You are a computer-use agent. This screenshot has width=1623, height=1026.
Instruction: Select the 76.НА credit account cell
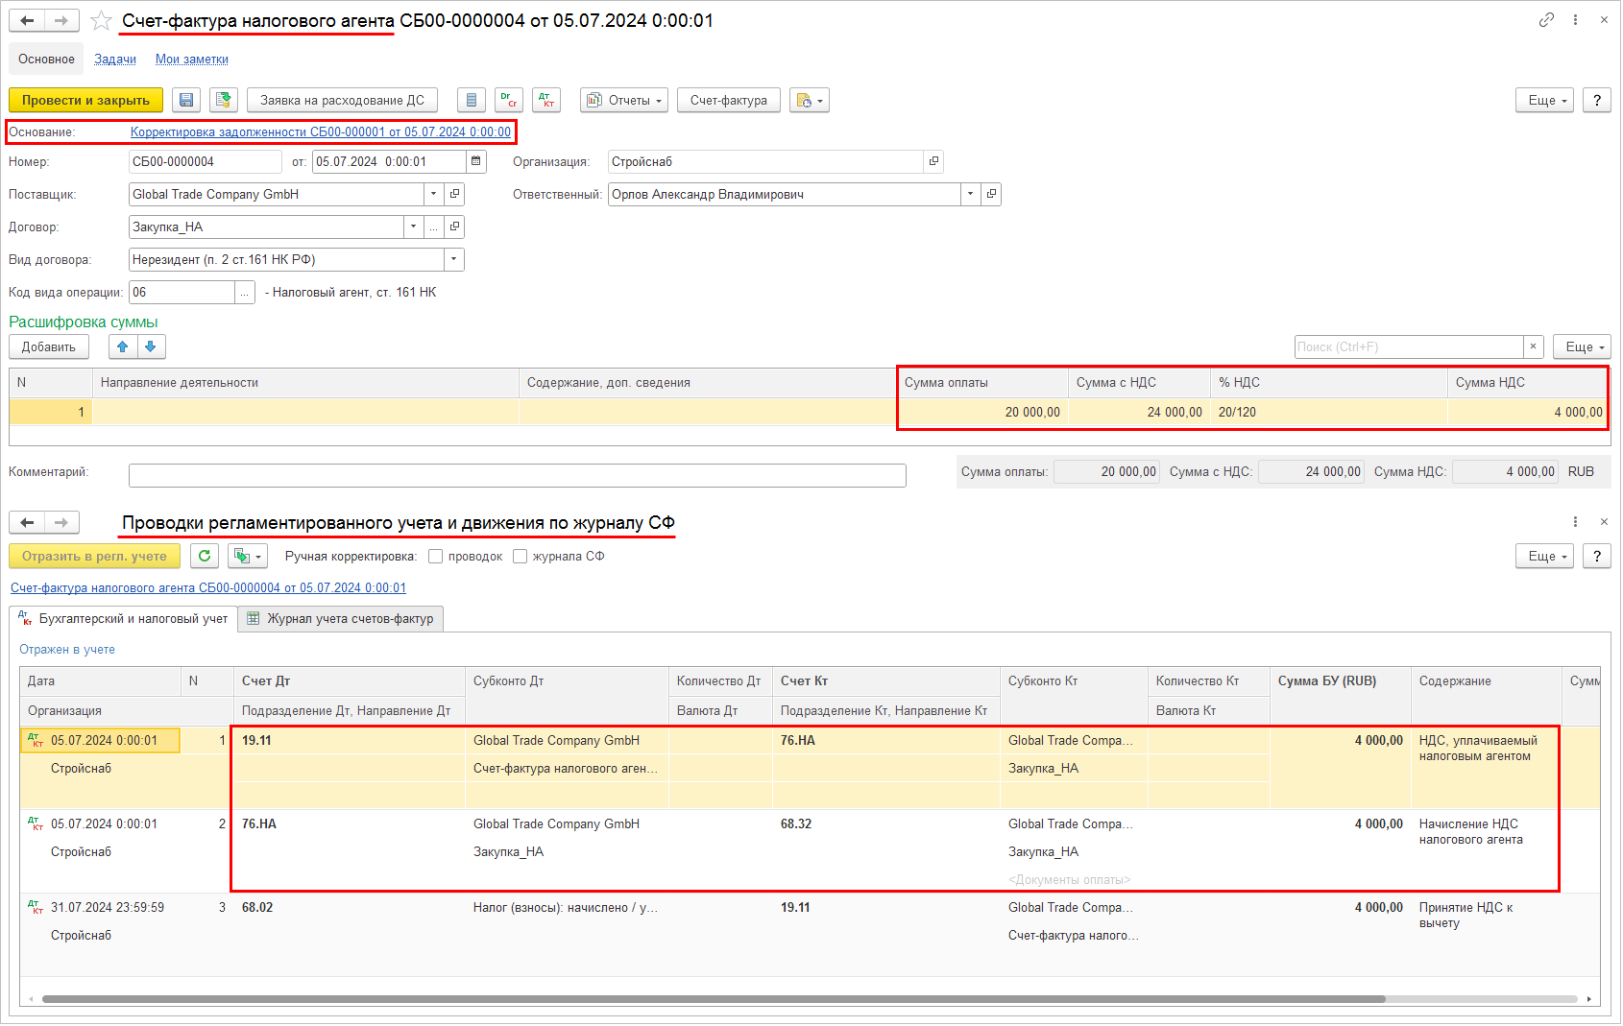(x=884, y=740)
